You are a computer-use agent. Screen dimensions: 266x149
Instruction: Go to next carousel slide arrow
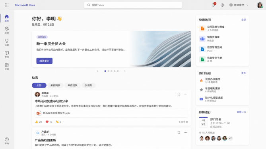pyautogui.click(x=125, y=71)
